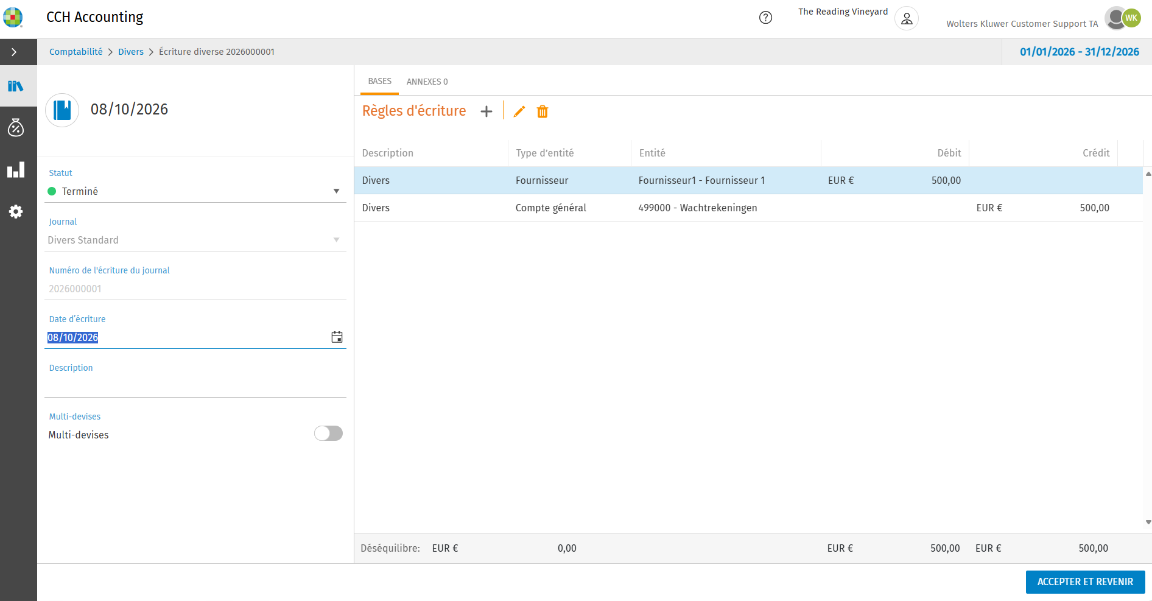The height and width of the screenshot is (601, 1152).
Task: Click the Compte général cell
Action: point(550,208)
